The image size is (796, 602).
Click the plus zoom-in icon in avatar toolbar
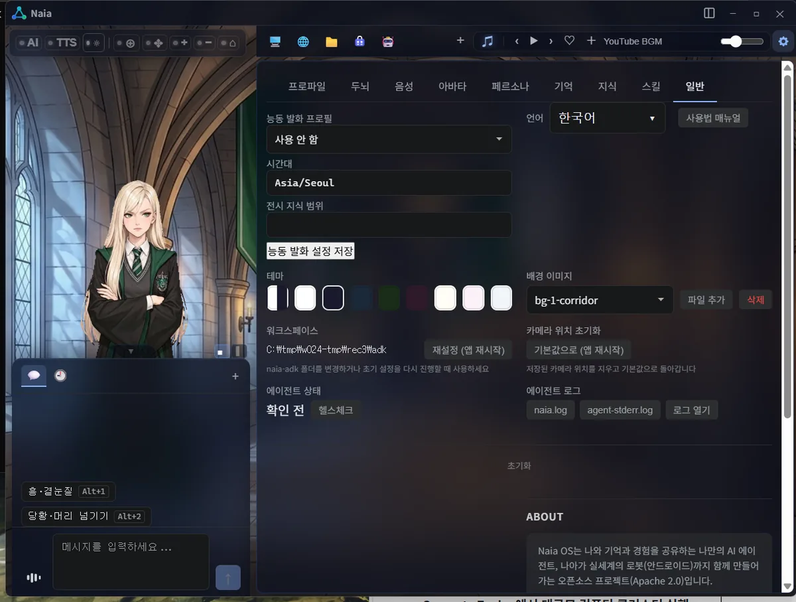tap(180, 43)
